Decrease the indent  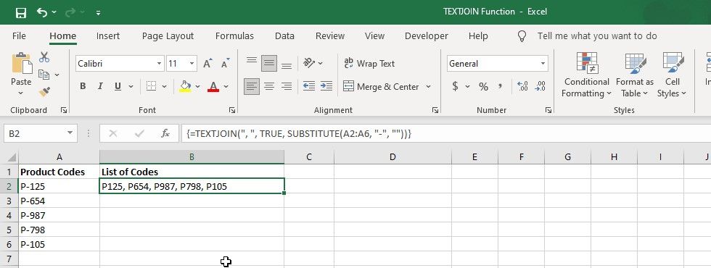click(309, 86)
